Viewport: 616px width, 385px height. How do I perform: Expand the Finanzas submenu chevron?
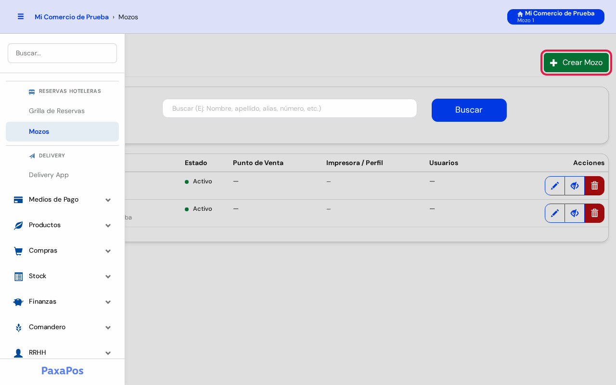108,302
